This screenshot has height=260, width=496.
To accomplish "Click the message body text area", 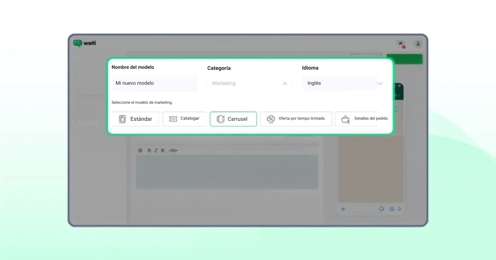I will tap(227, 172).
